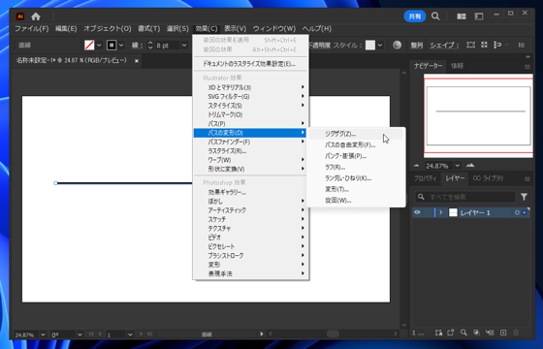Open the workspace switcher icon

point(479,16)
